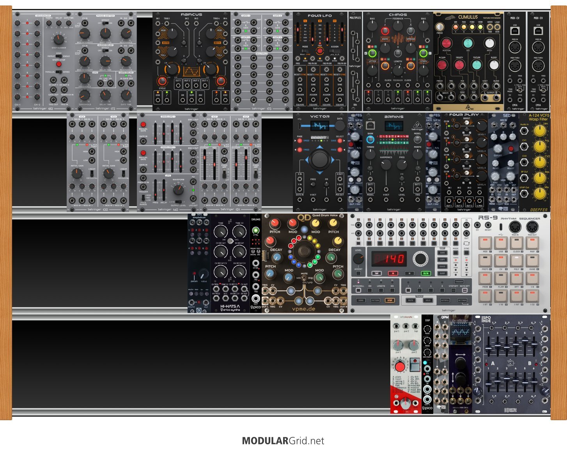Click the ZeroScope oscilloscope screen
Screen dimensions: 567x449
460,332
